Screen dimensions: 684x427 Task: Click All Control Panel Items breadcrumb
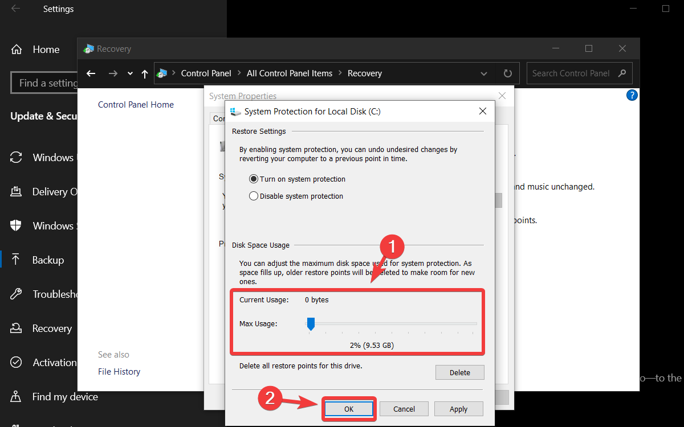pyautogui.click(x=290, y=73)
